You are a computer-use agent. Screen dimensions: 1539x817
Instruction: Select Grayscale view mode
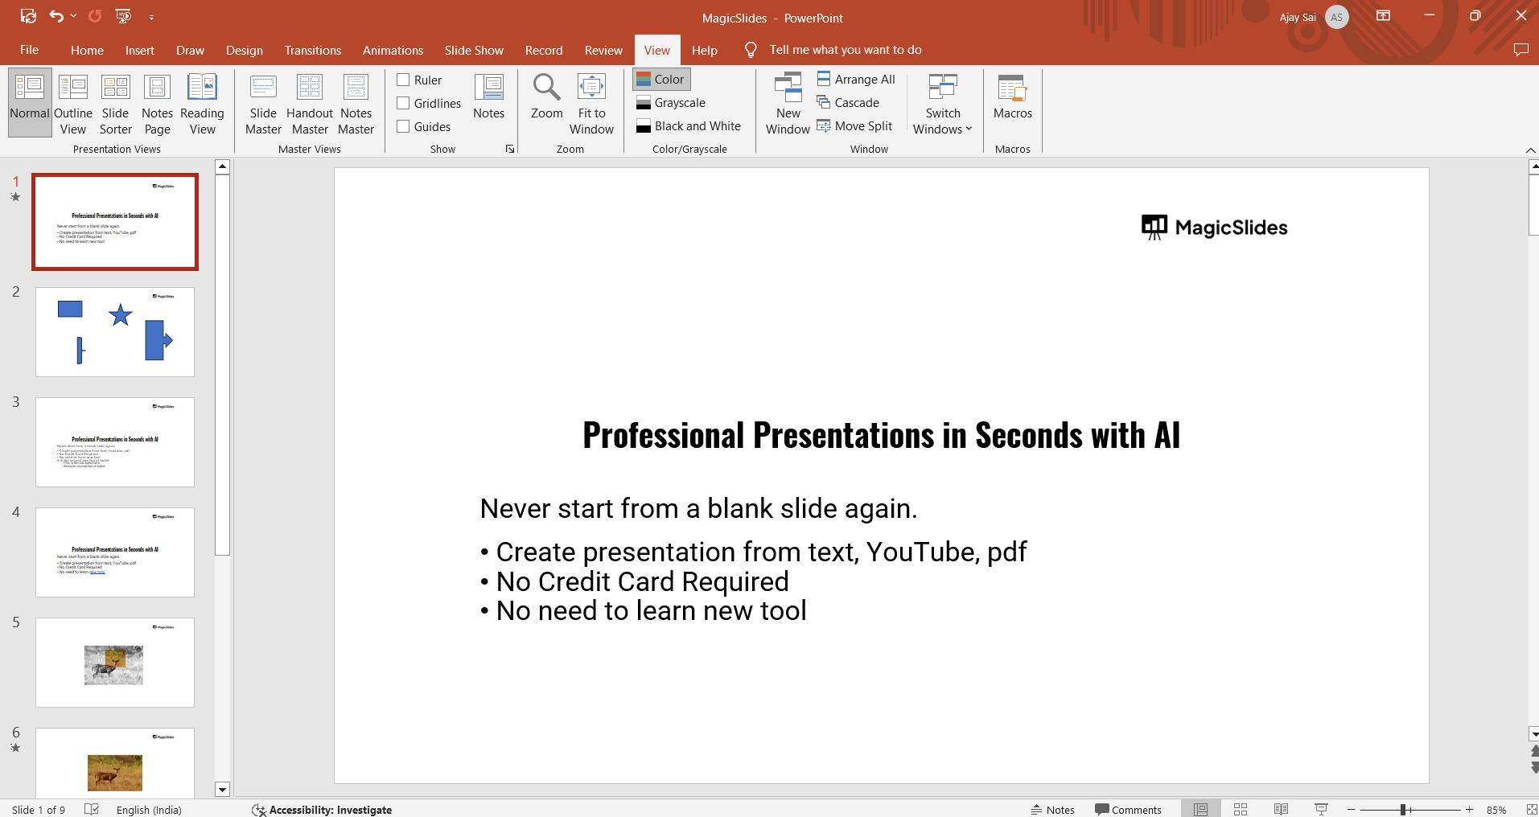671,103
